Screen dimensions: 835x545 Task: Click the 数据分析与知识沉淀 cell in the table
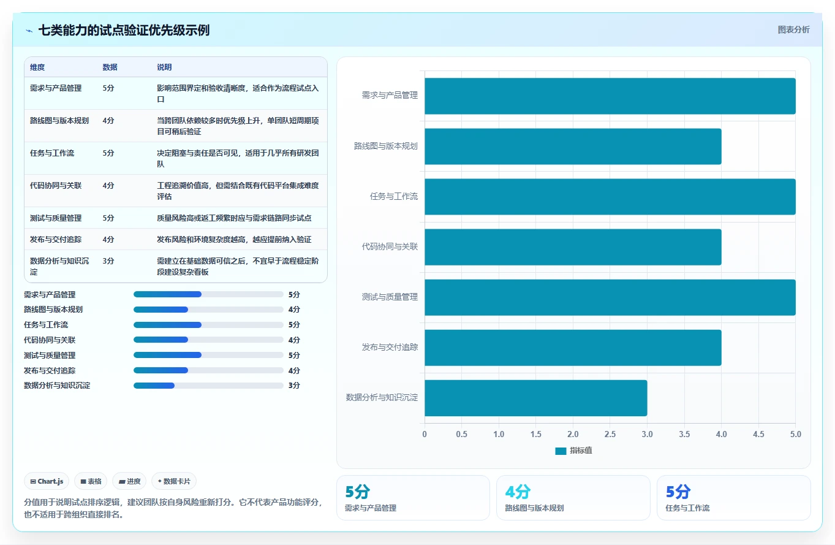point(59,266)
